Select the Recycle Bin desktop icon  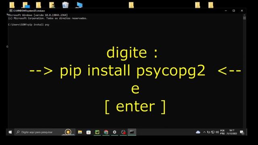65,5
